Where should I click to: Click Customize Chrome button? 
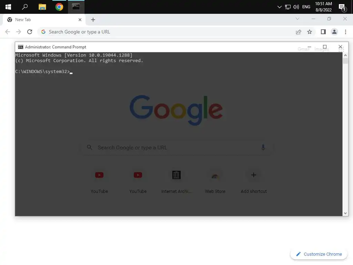[319, 254]
